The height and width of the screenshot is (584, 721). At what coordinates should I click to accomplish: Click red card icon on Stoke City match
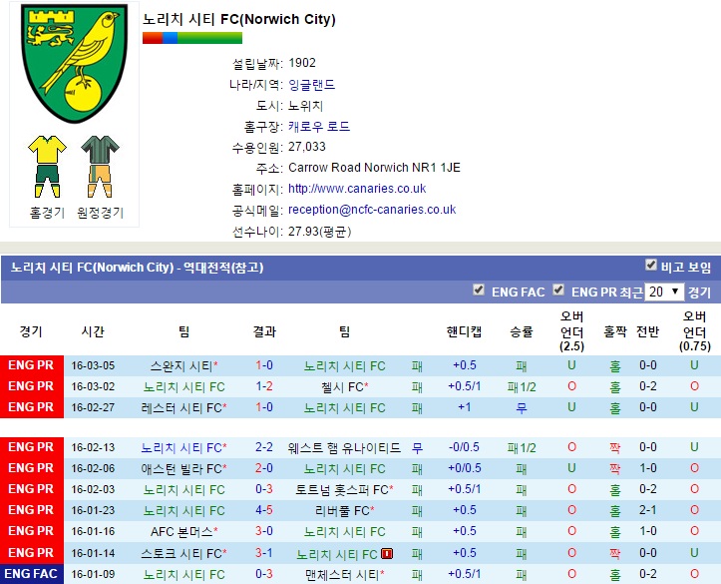(386, 554)
